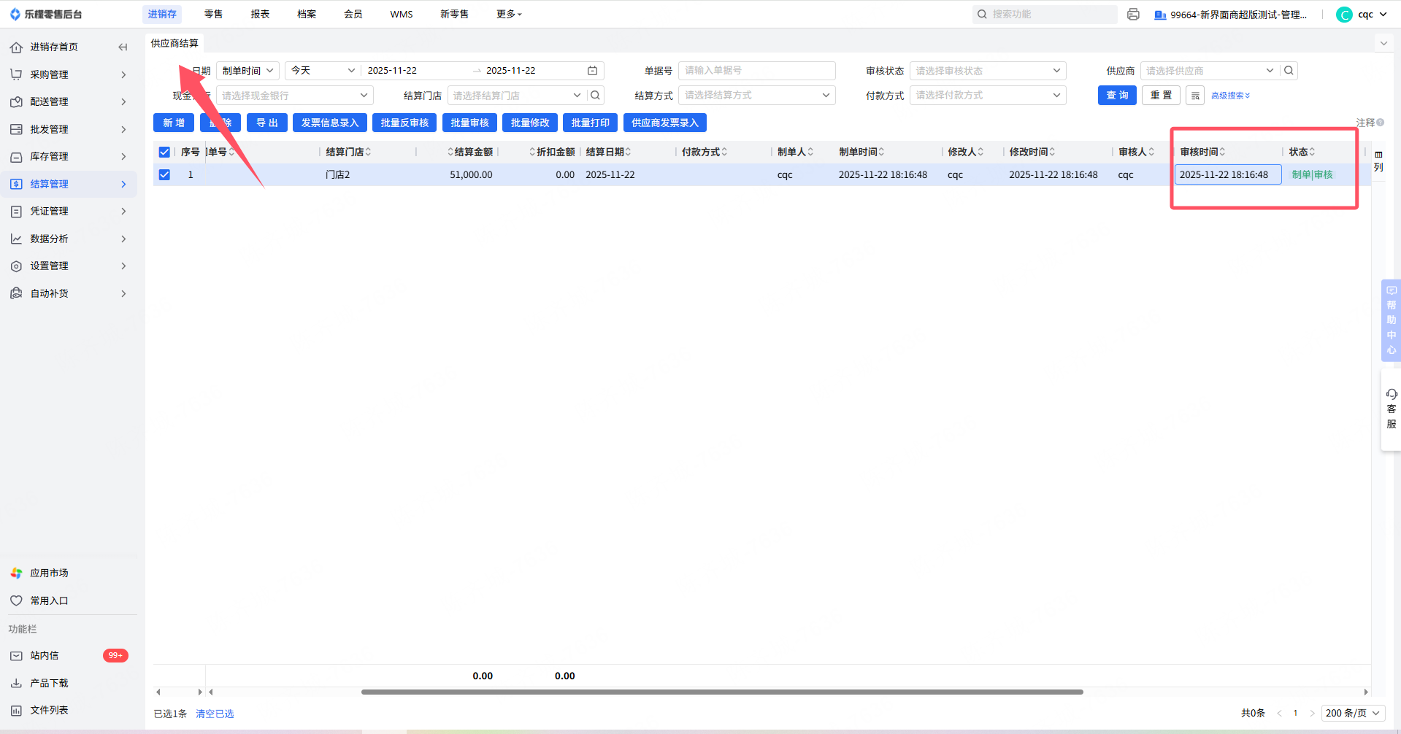
Task: Go to 进销存首页 home
Action: pos(53,47)
